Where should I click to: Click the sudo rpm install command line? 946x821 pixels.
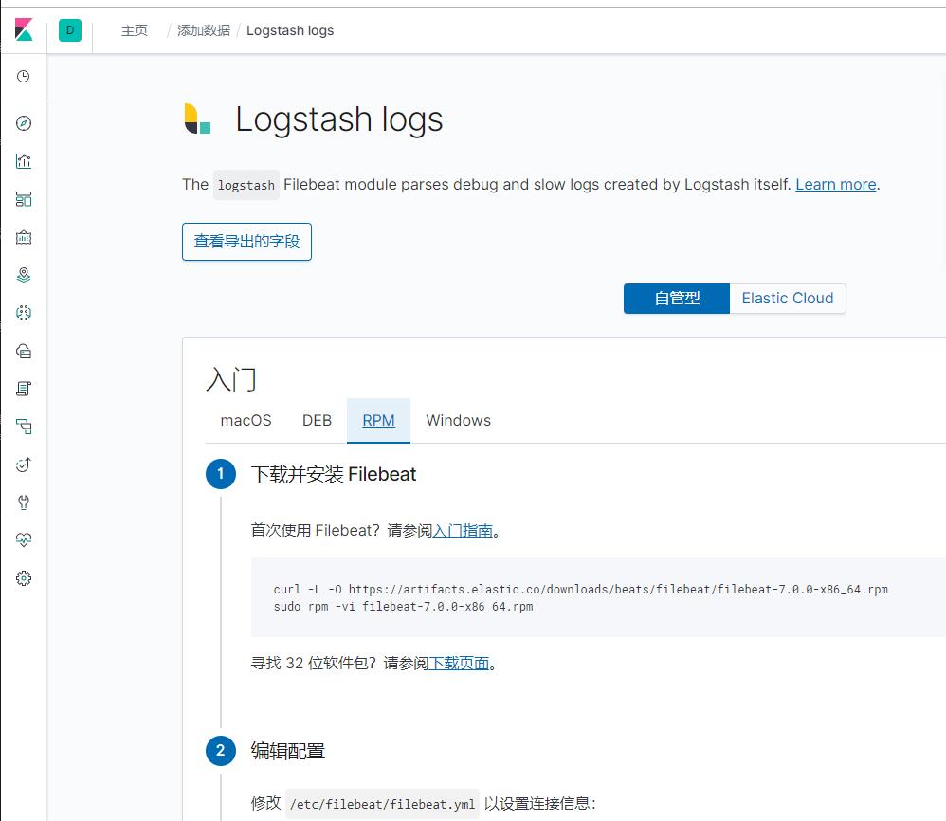403,607
